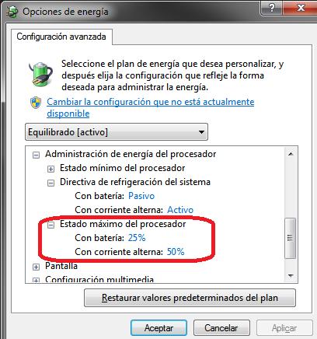317x339 pixels.
Task: Open Cambiar la configuración no disponible link
Action: click(150, 107)
